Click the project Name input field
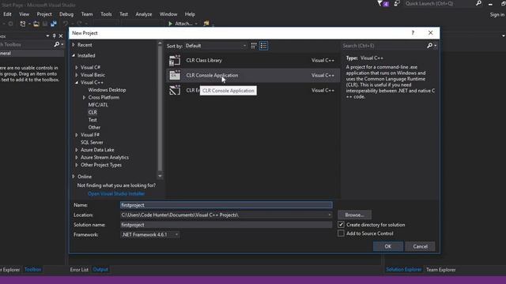The height and width of the screenshot is (284, 506). pos(226,205)
